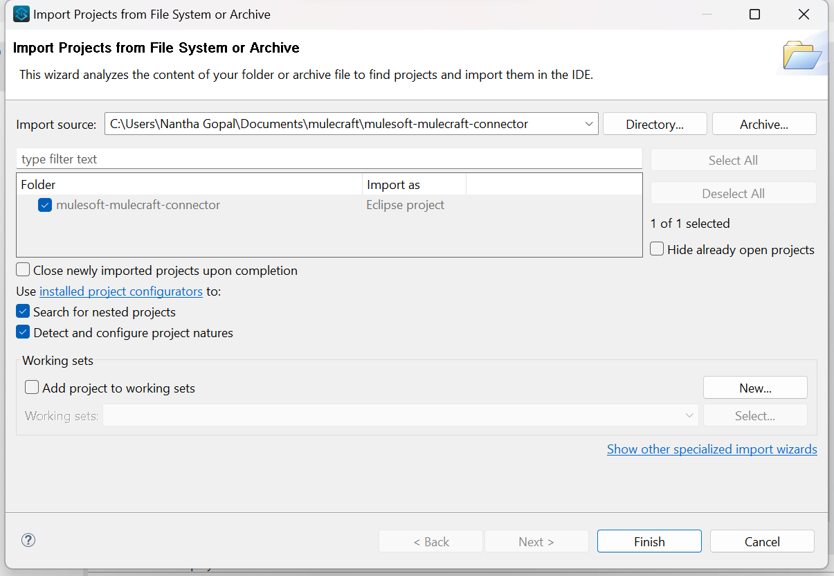Click the Anypoint Studio title bar icon
This screenshot has width=834, height=576.
tap(21, 14)
